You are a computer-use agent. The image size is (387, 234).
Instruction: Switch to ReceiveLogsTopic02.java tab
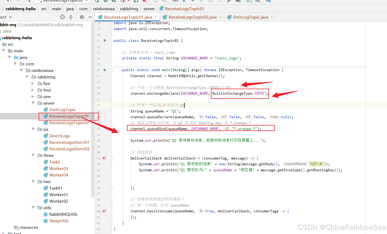click(x=192, y=17)
